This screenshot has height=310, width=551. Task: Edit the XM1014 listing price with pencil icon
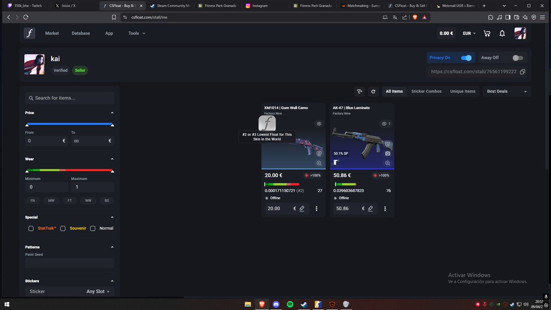pyautogui.click(x=302, y=209)
